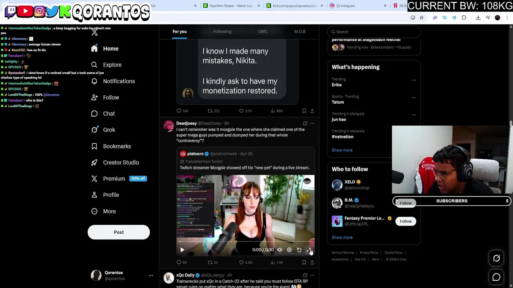Open Grok explain icon on Deadjosey's post
The width and height of the screenshot is (513, 288).
305,124
